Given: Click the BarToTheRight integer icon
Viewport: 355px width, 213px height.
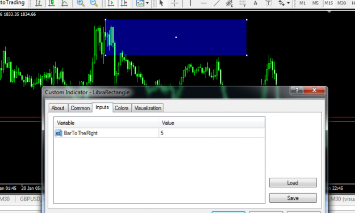Looking at the screenshot, I should pyautogui.click(x=59, y=133).
